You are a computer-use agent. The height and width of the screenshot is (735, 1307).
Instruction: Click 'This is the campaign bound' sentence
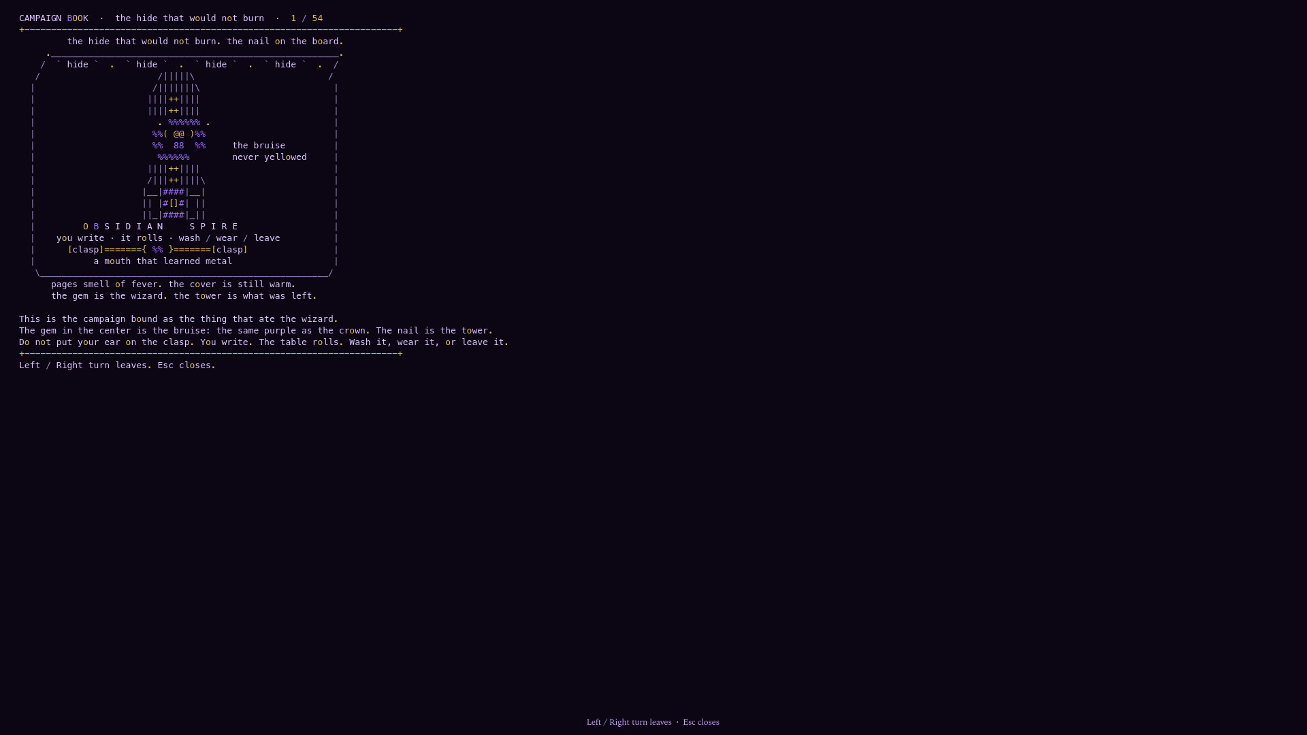coord(178,319)
